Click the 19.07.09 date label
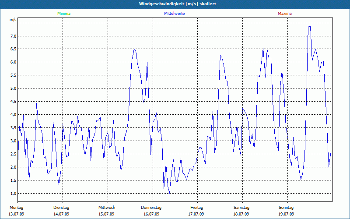This screenshot has width=350, height=219. [x=286, y=214]
